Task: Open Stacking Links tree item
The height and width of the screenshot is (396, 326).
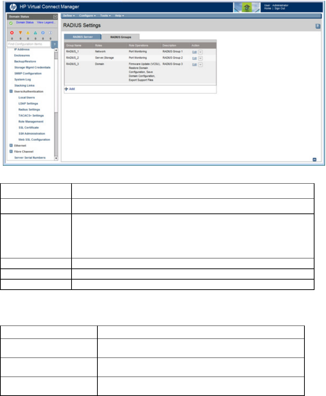Action: [24, 86]
